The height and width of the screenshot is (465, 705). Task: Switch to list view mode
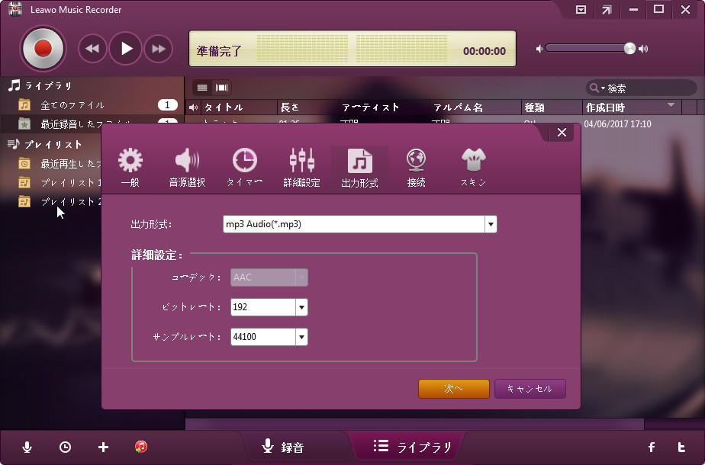point(202,88)
